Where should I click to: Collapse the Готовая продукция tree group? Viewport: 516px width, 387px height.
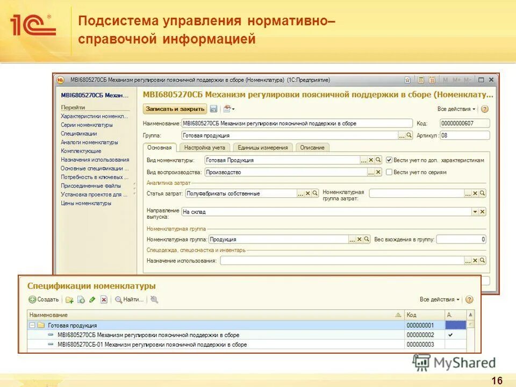(32, 325)
